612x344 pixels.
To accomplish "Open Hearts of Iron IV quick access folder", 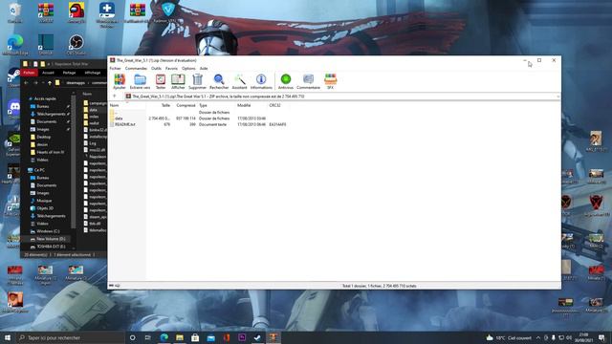I will pyautogui.click(x=51, y=152).
